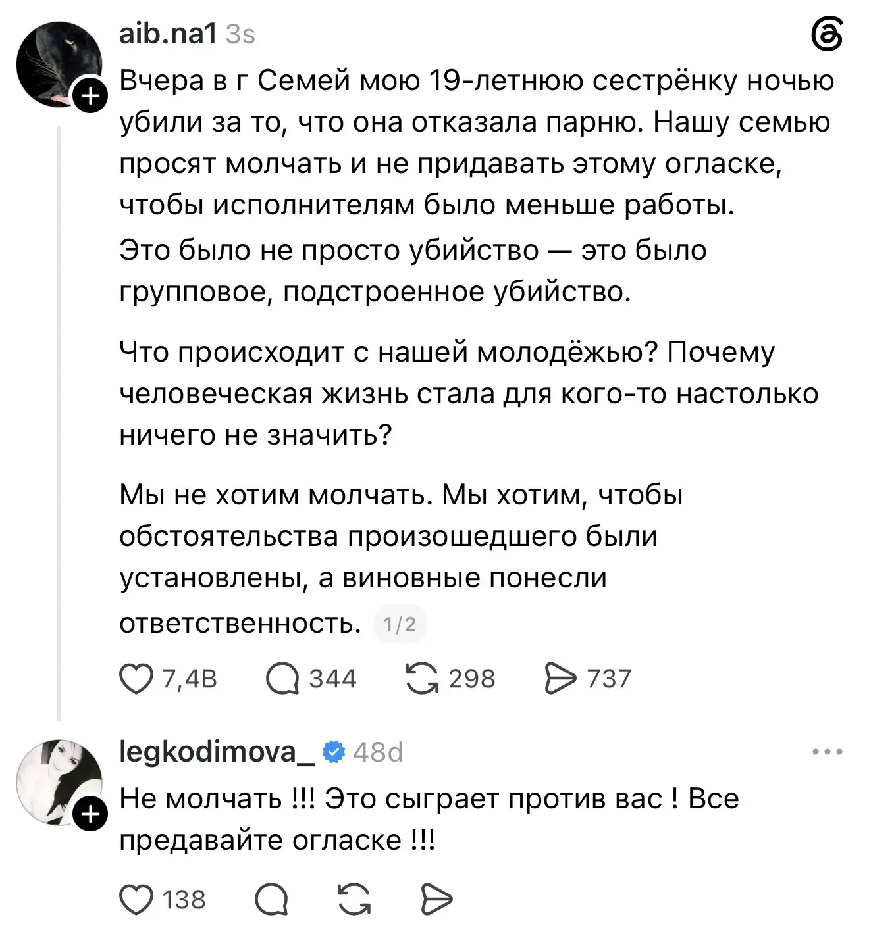
Task: Follow legkodimova_ using plus badge
Action: coord(90,816)
